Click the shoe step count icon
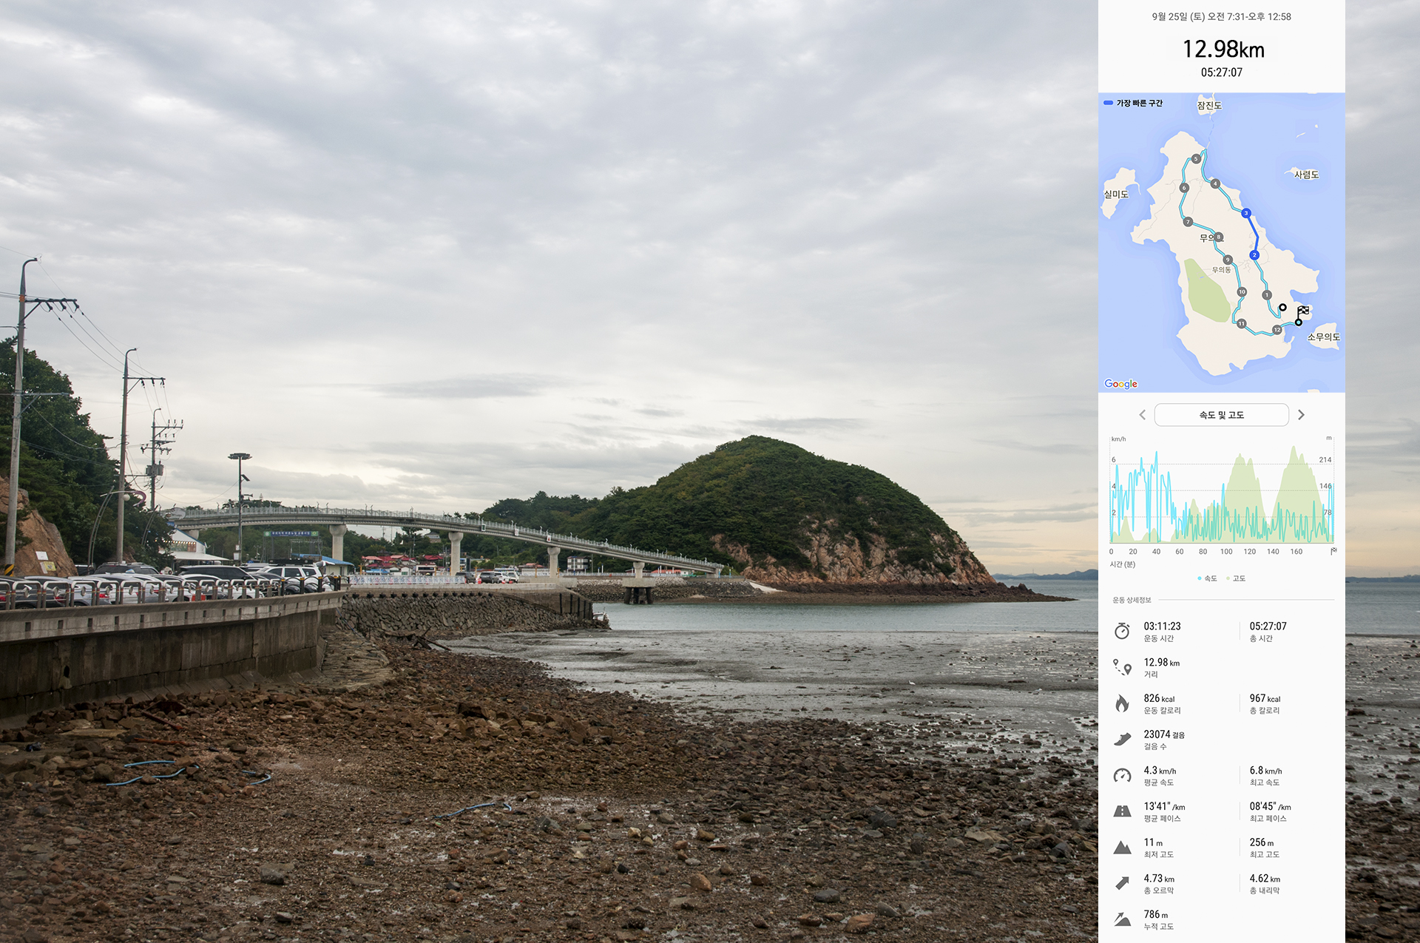 (x=1122, y=740)
